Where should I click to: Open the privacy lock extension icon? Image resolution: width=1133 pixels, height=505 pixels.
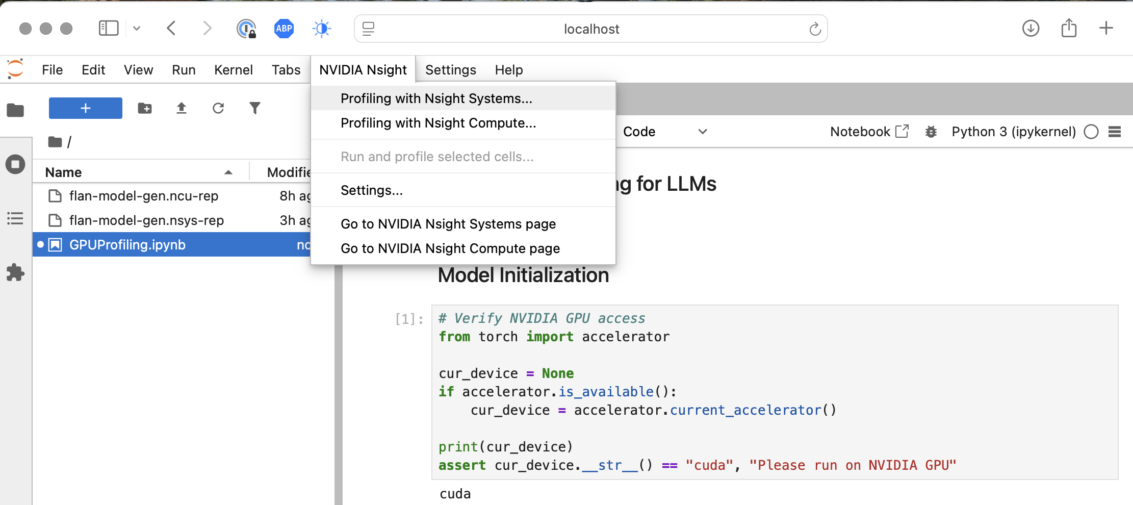pyautogui.click(x=246, y=29)
